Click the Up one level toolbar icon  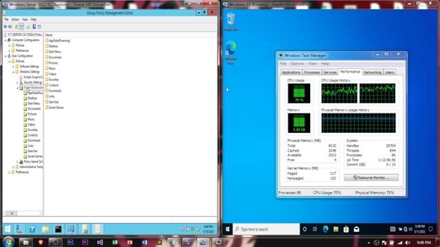point(16,27)
